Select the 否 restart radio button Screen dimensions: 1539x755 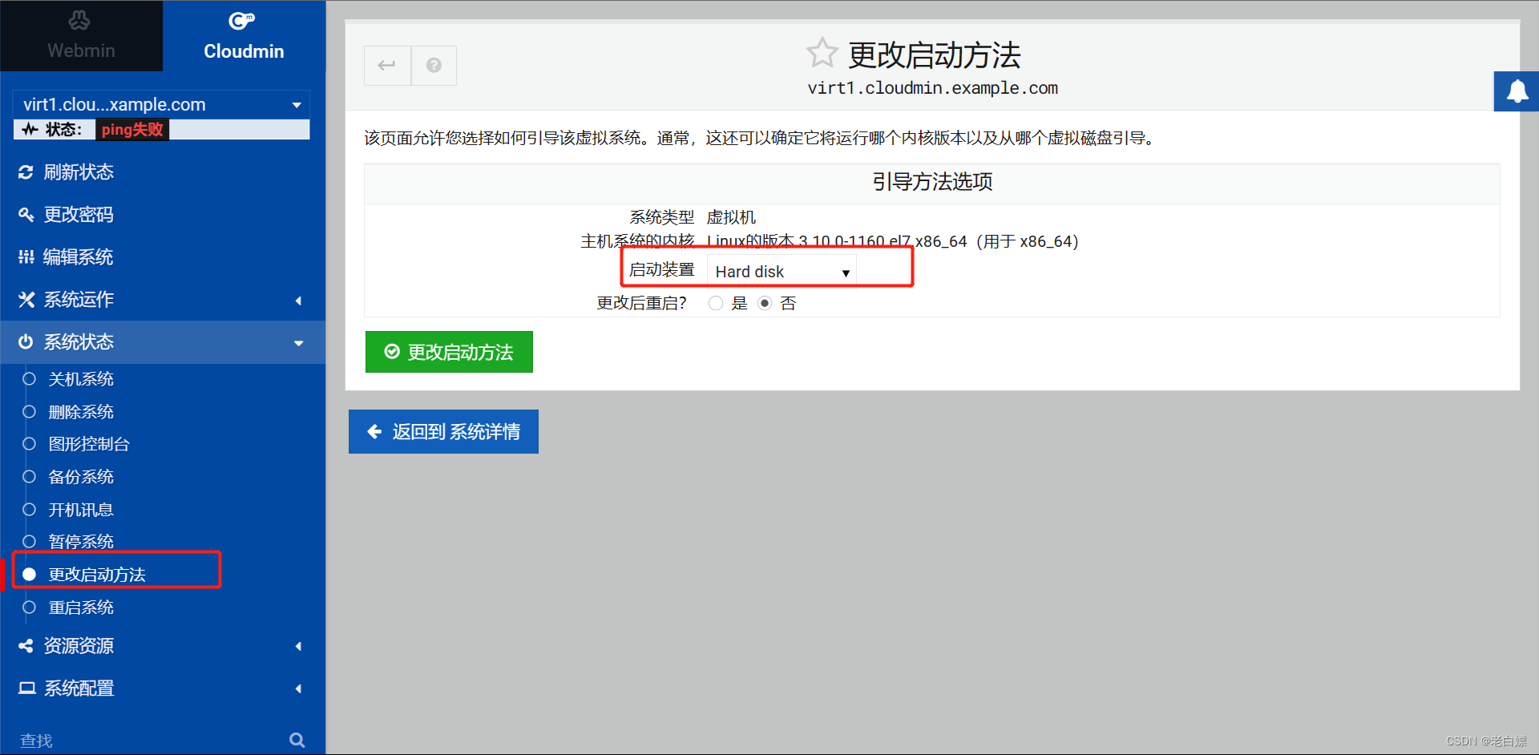(764, 303)
